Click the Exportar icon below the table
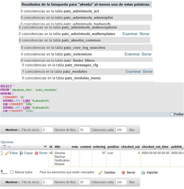 point(143,173)
